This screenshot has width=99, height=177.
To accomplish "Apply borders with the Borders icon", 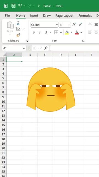I will [x=56, y=32].
